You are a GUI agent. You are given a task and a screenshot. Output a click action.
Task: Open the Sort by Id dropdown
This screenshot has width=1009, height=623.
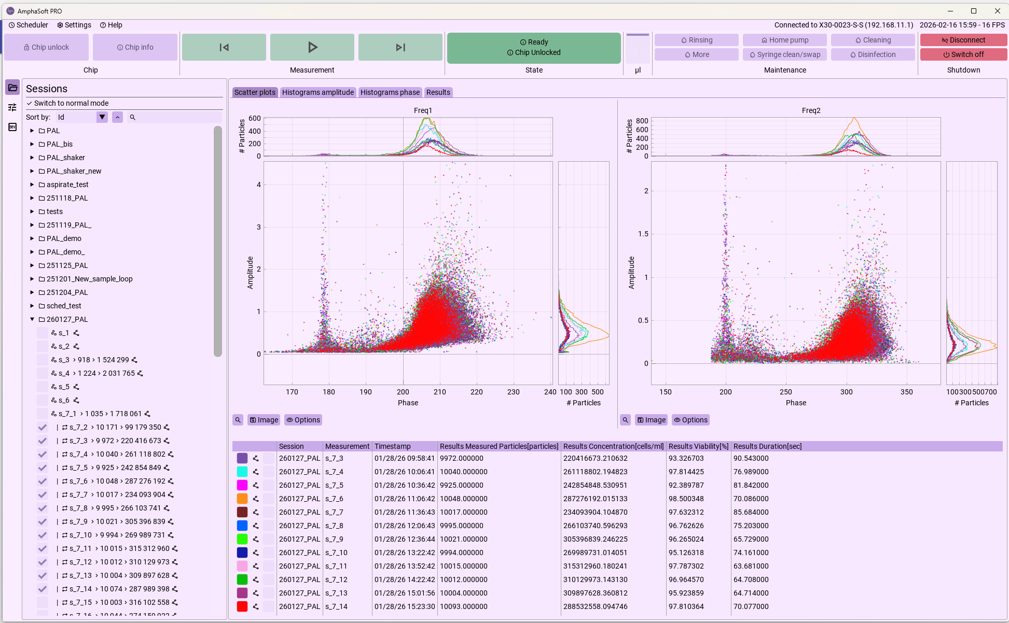(102, 118)
